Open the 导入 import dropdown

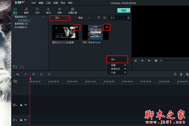[60, 18]
